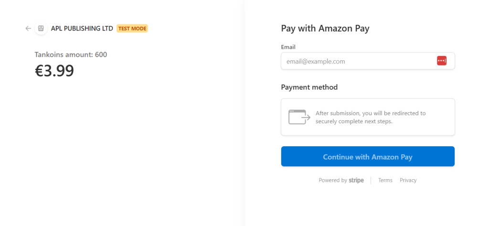Click the red password manager icon in Email
This screenshot has width=489, height=226.
point(442,61)
